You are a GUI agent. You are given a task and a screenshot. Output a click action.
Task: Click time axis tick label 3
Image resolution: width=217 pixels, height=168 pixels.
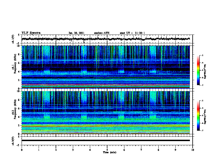tap(73, 150)
